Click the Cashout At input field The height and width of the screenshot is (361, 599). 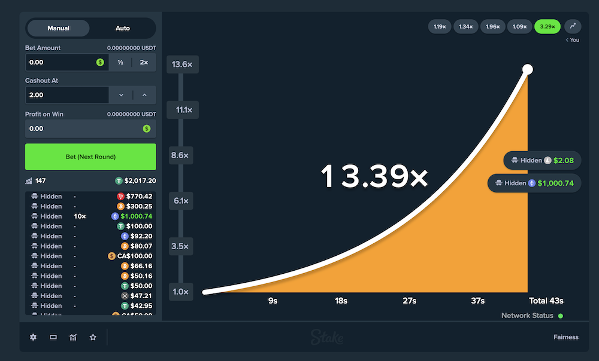(66, 95)
